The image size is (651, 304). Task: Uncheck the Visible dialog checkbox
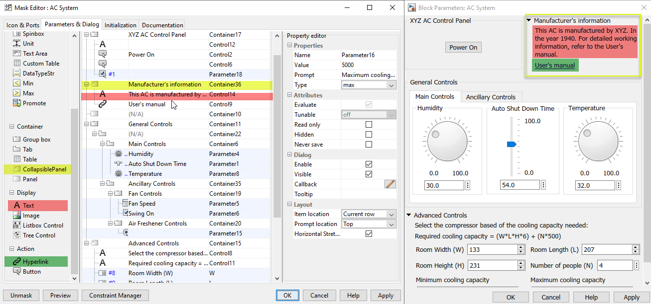[369, 174]
